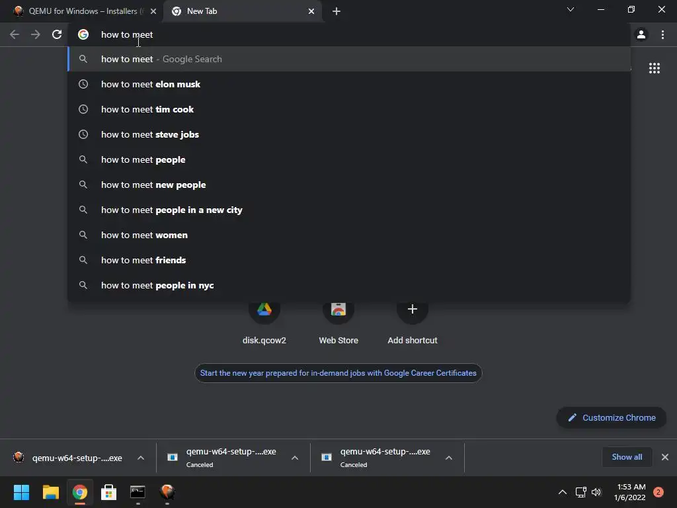Click the address bar text 'how to meet'

tap(127, 34)
